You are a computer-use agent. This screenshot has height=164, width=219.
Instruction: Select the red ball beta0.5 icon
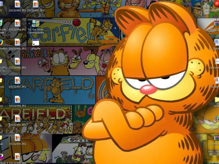pos(216,4)
